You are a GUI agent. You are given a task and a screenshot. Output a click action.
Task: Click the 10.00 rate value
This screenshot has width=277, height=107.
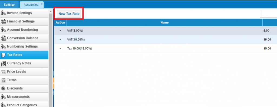pos(267,40)
